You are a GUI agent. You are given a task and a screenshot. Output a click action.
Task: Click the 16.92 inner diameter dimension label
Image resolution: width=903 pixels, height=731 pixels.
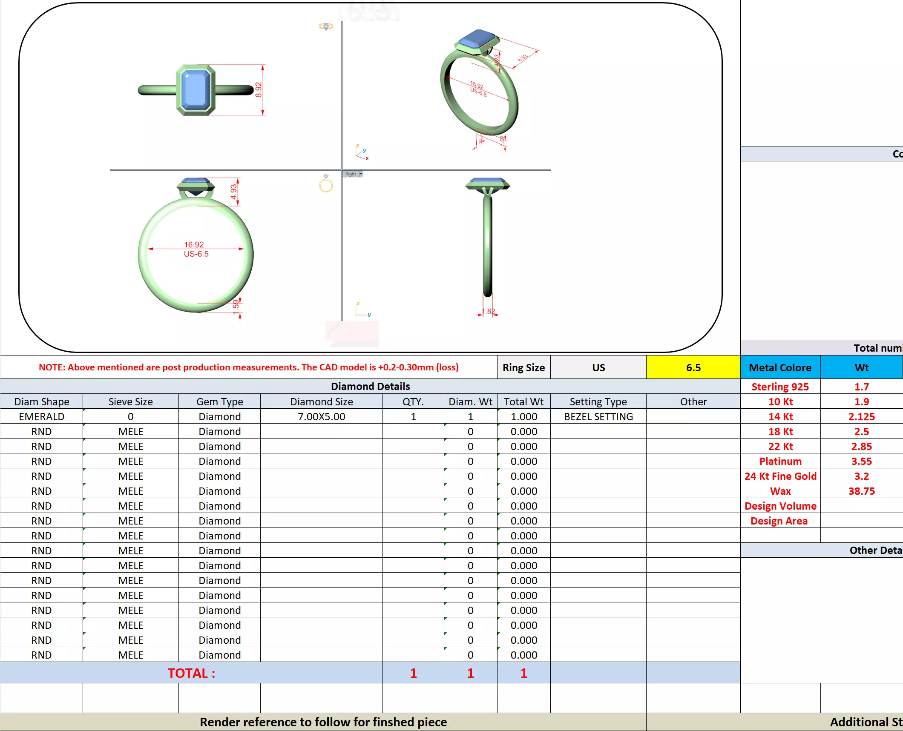(x=194, y=245)
